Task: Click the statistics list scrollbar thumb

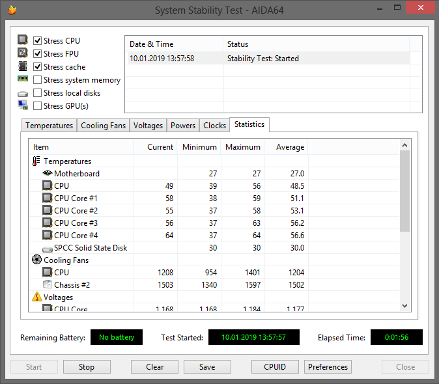Action: [x=404, y=191]
